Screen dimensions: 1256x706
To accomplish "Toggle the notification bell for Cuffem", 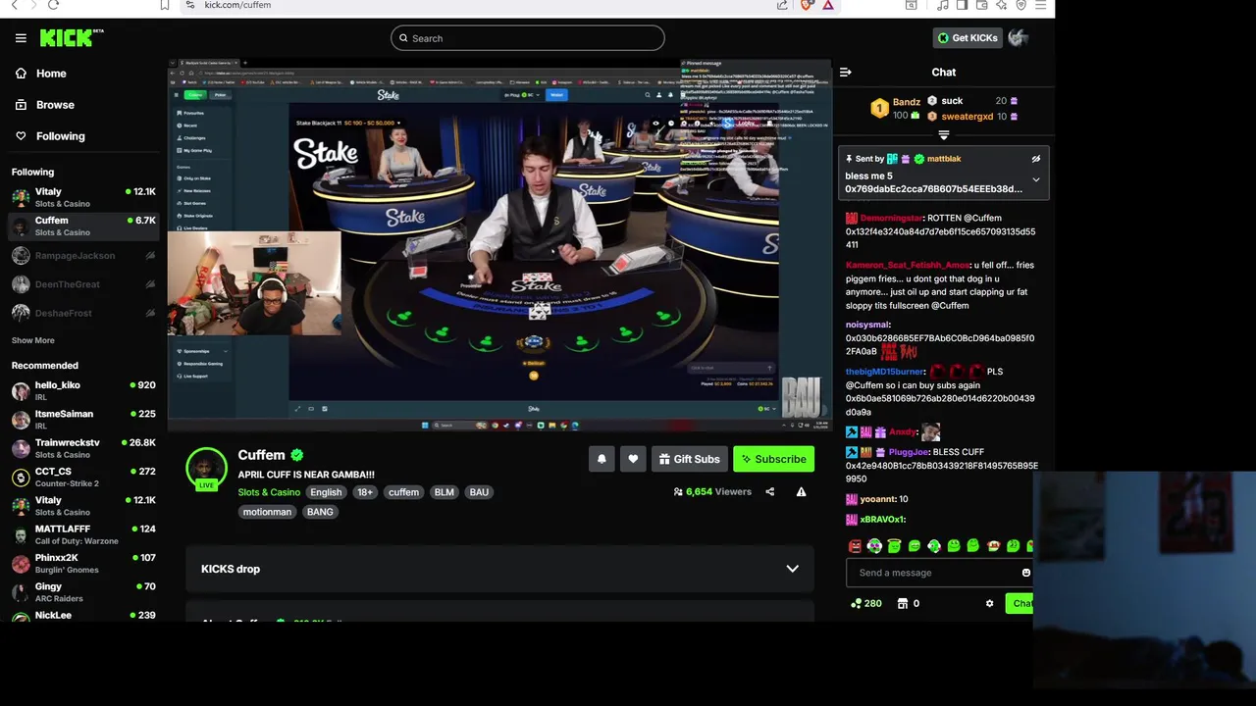I will (602, 459).
